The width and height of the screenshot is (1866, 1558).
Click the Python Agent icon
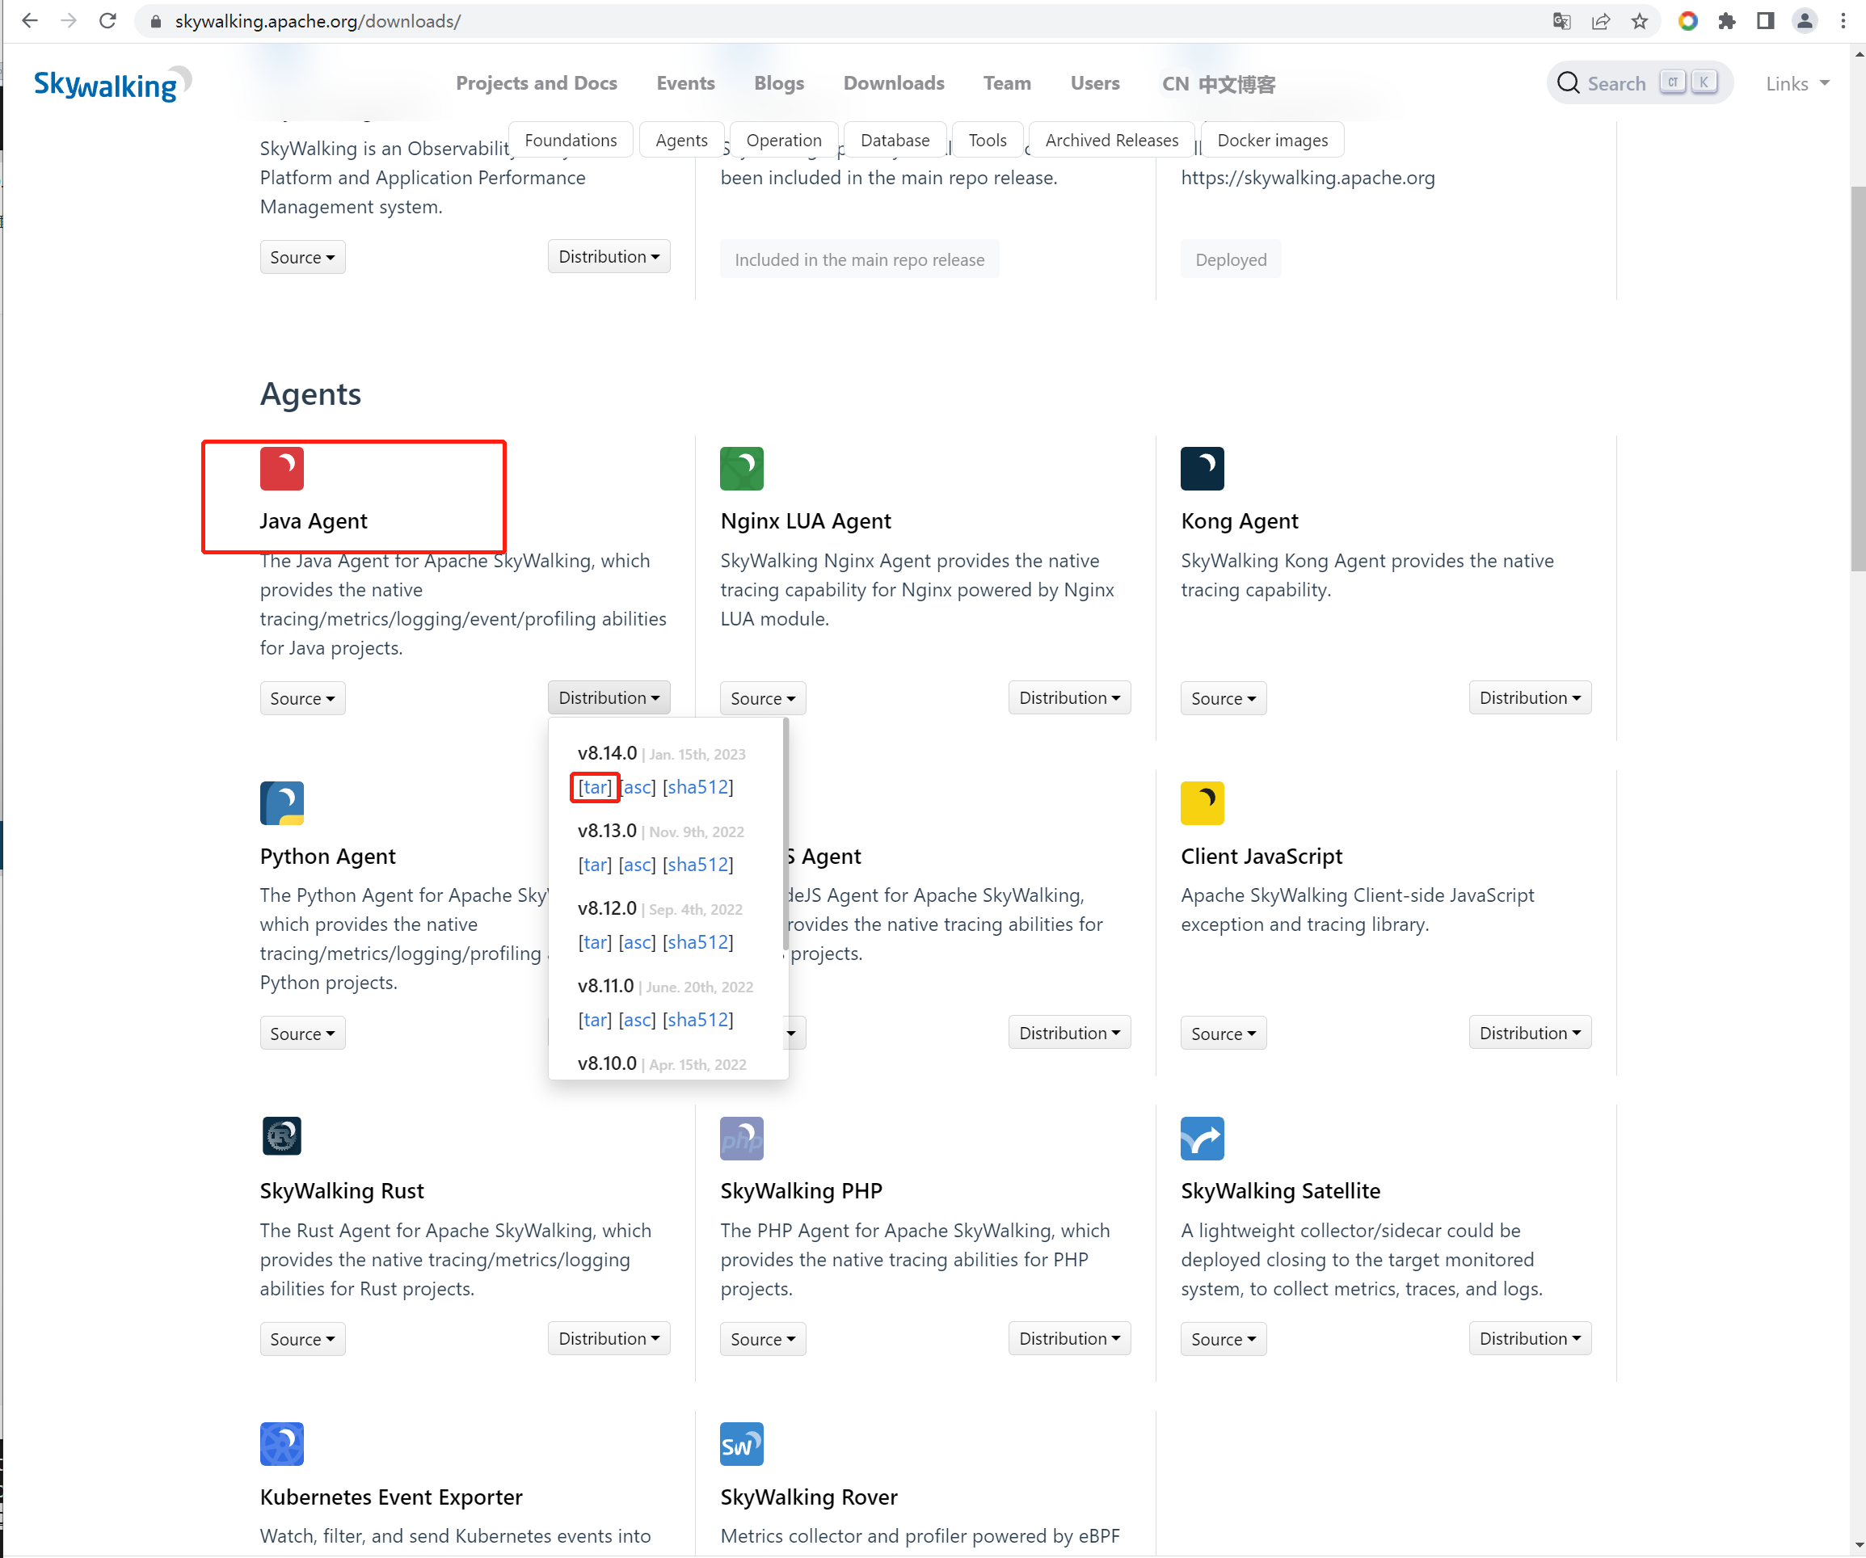click(280, 803)
